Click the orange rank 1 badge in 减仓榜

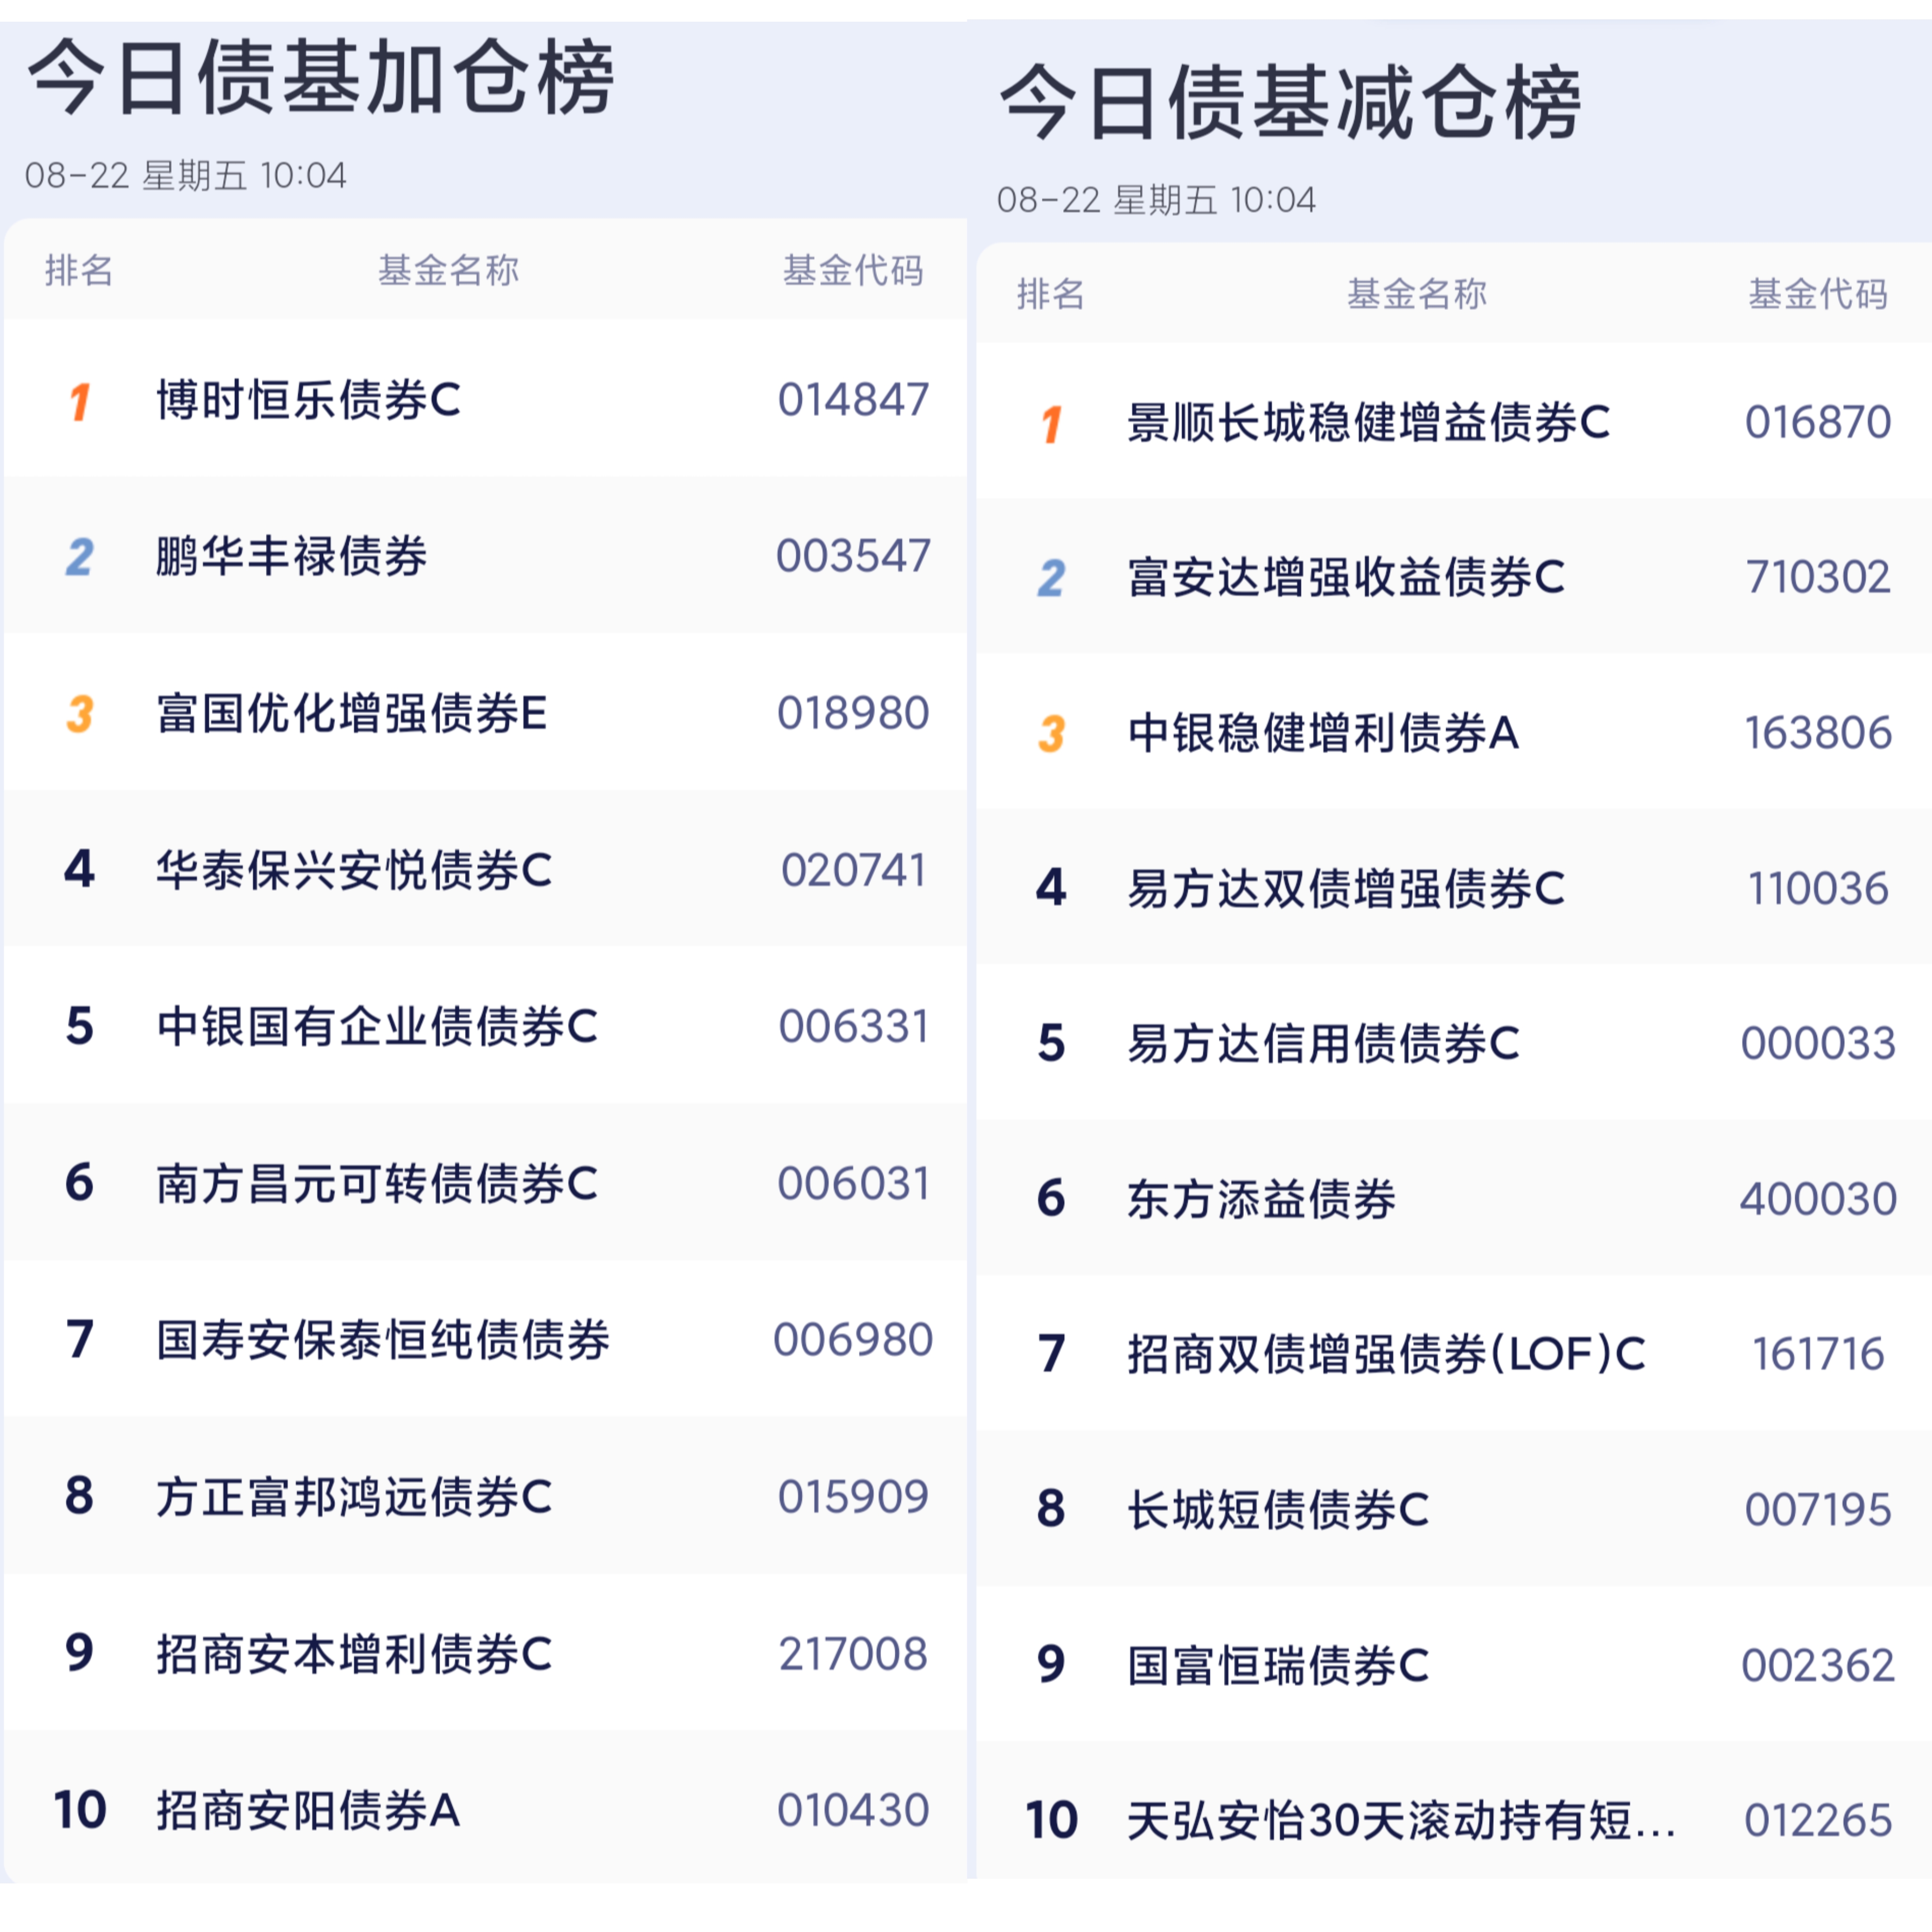tap(1051, 424)
